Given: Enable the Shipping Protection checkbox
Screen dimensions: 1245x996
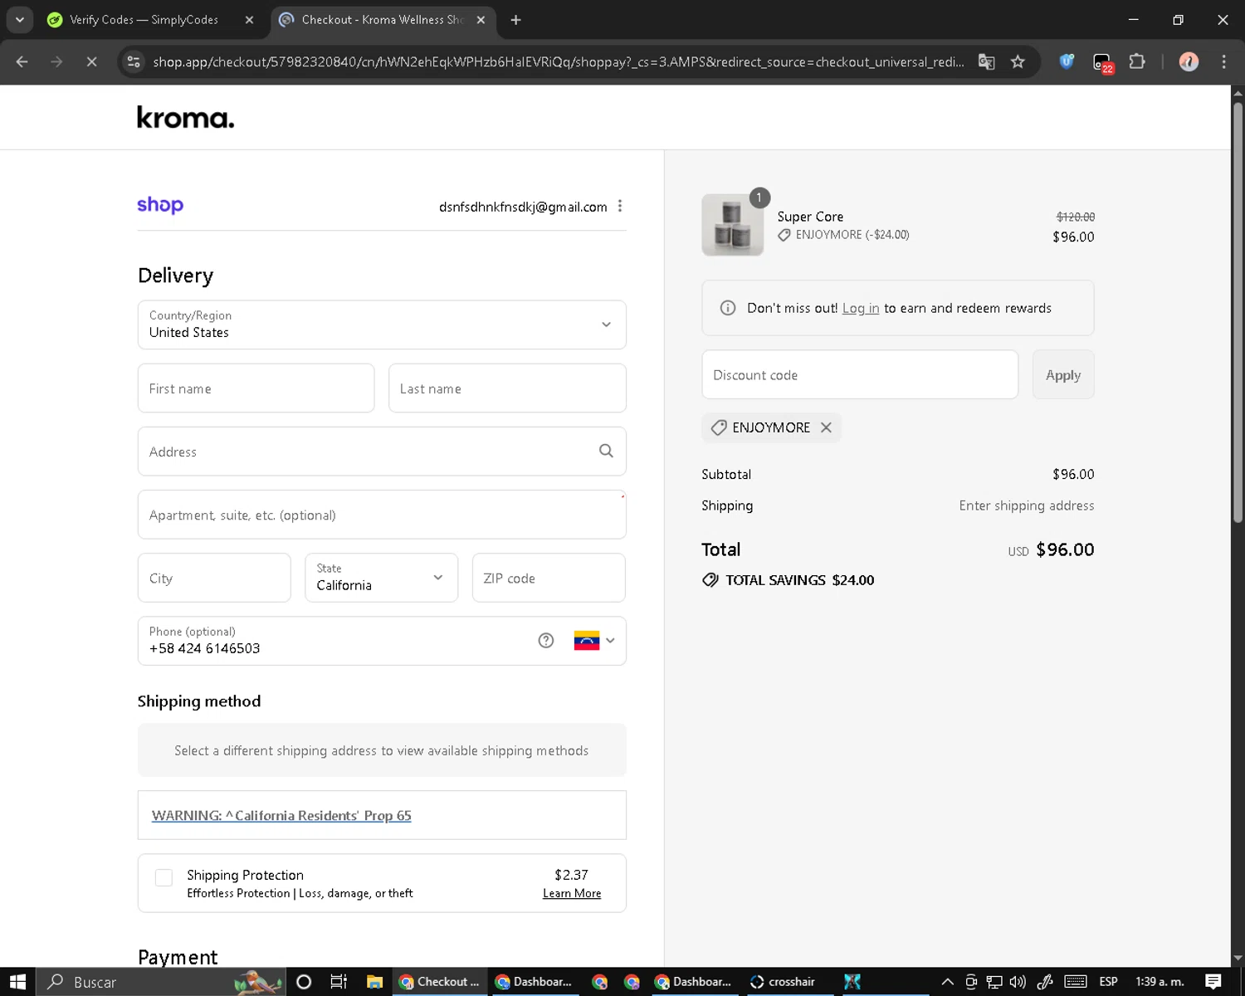Looking at the screenshot, I should [164, 877].
